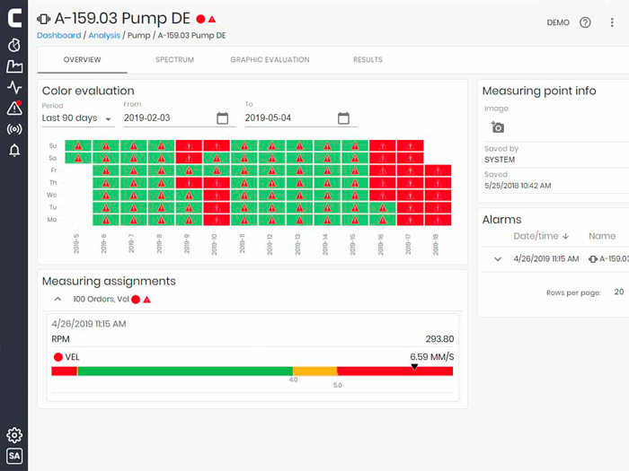Add image with the camera icon

[x=498, y=127]
